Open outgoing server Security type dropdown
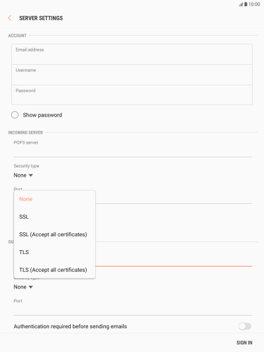The image size is (264, 352). pos(23,287)
